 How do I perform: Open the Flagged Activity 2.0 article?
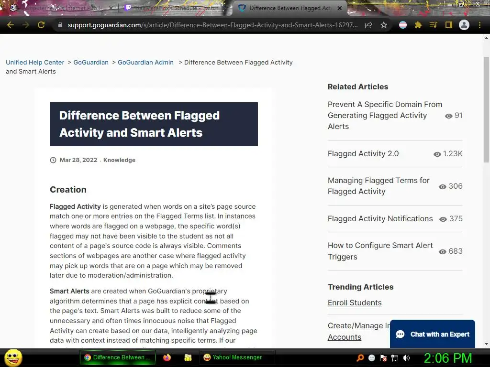click(363, 153)
